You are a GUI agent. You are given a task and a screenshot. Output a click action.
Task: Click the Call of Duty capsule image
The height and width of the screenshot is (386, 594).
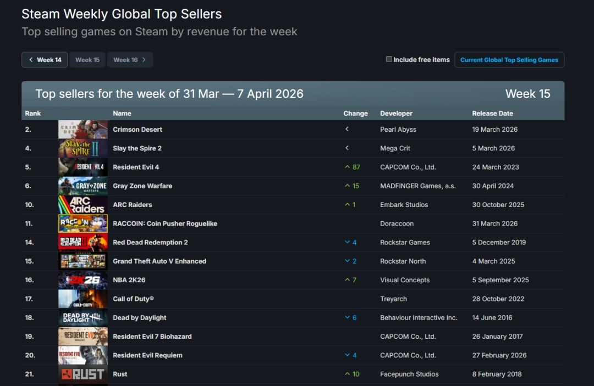coord(83,299)
